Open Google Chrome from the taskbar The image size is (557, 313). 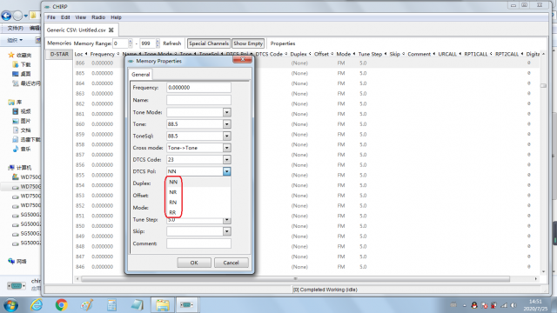(x=62, y=305)
